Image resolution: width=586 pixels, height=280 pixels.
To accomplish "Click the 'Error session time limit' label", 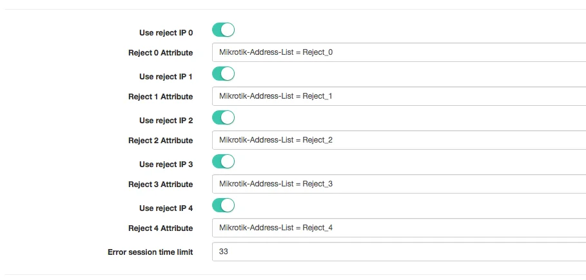I will 150,252.
